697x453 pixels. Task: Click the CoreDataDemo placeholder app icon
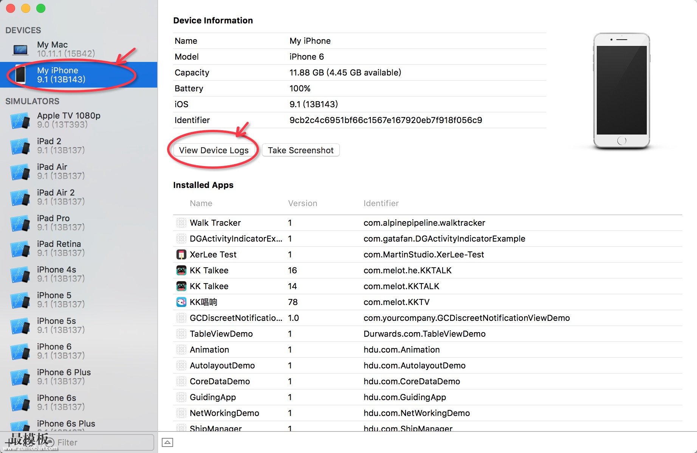[x=181, y=381]
